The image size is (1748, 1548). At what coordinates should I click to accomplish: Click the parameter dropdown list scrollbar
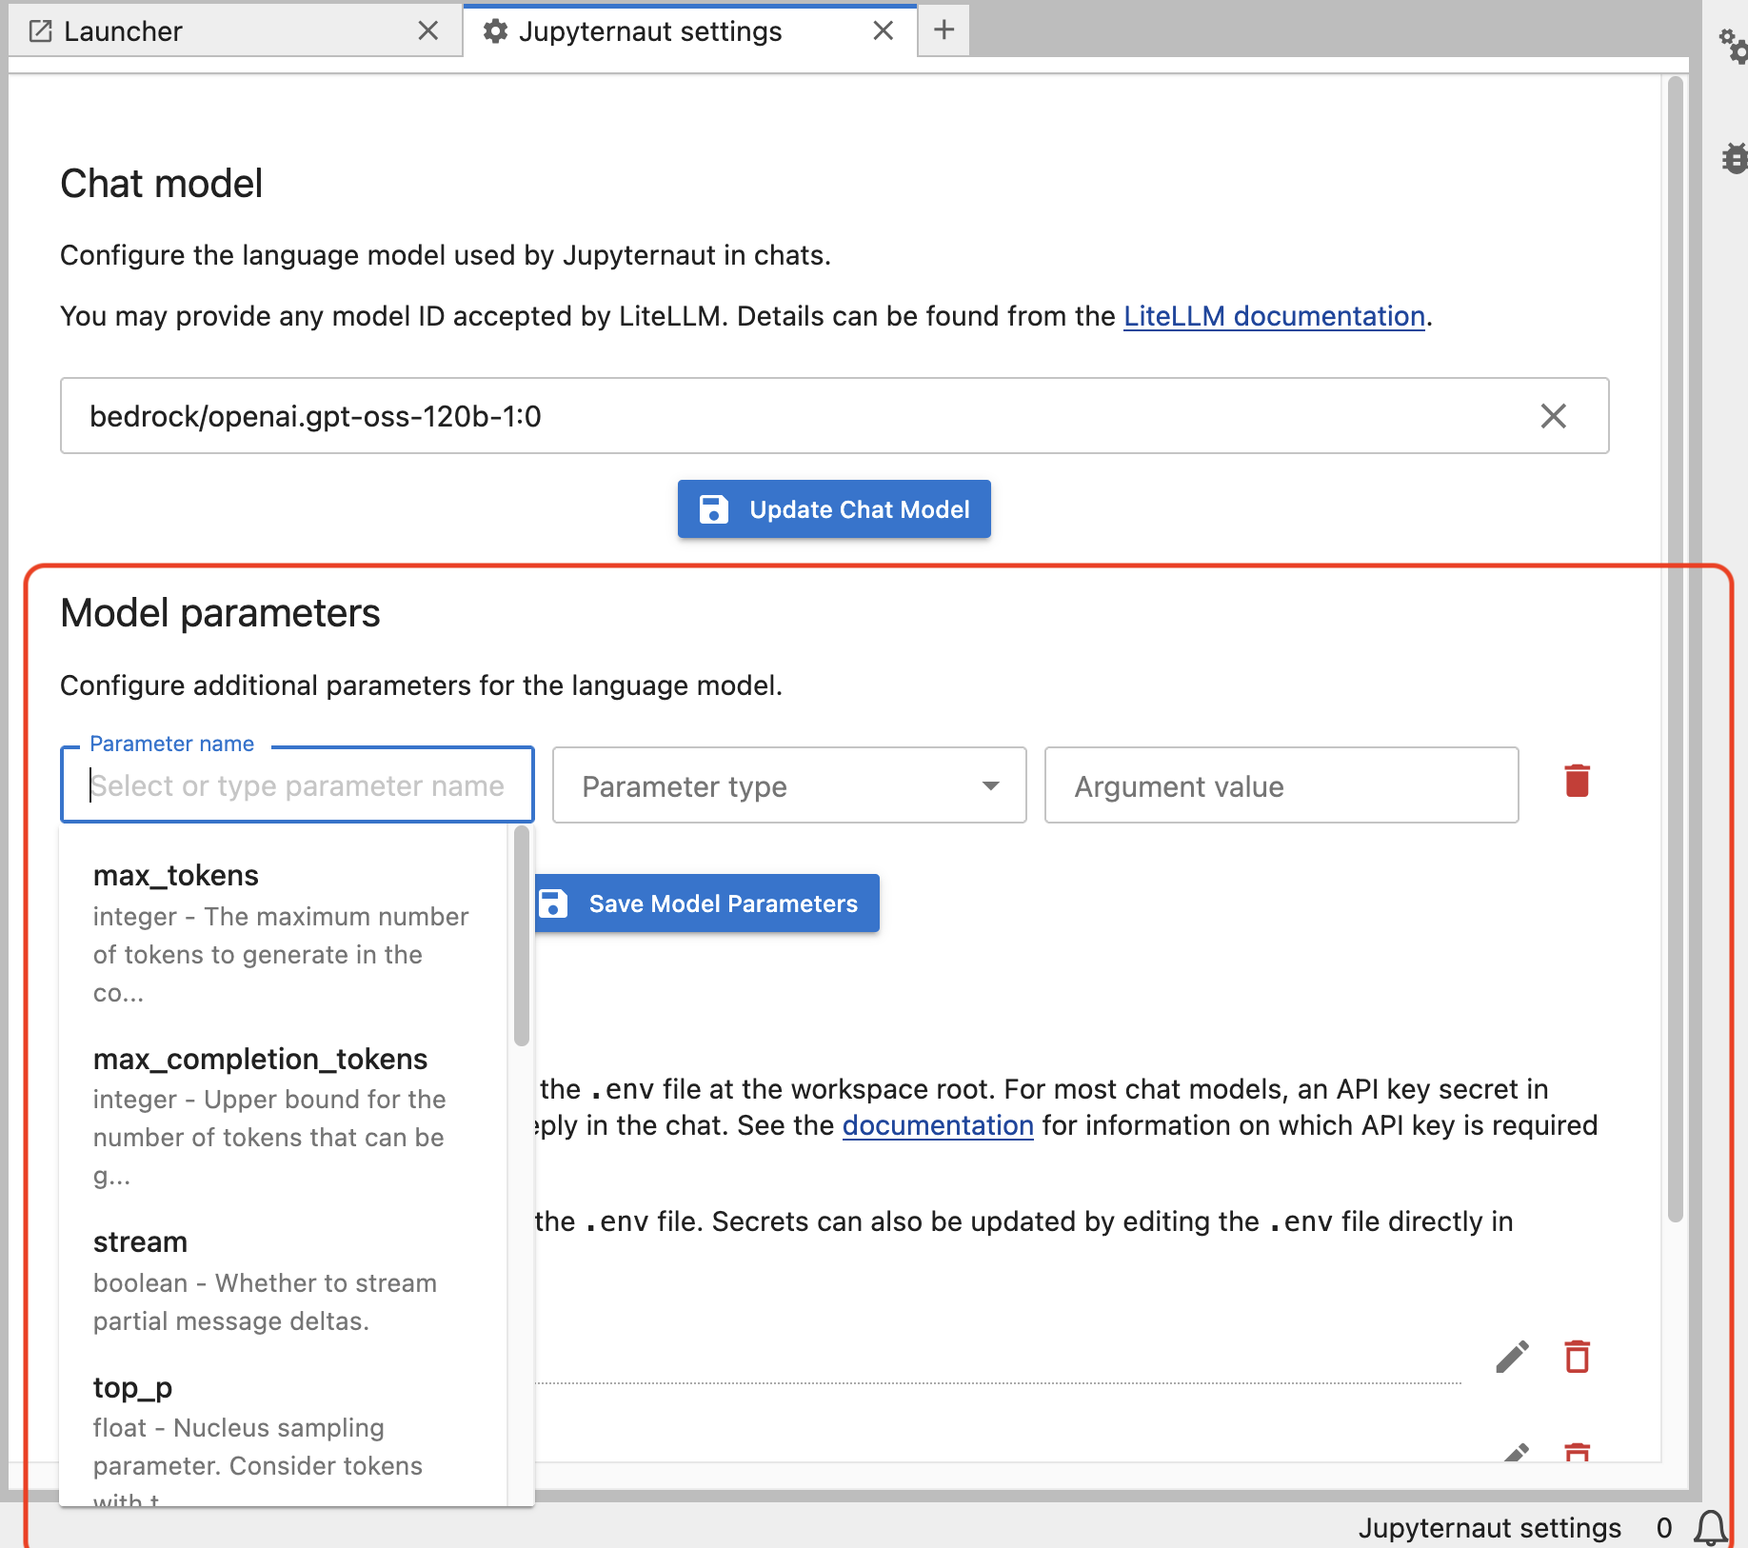click(521, 937)
